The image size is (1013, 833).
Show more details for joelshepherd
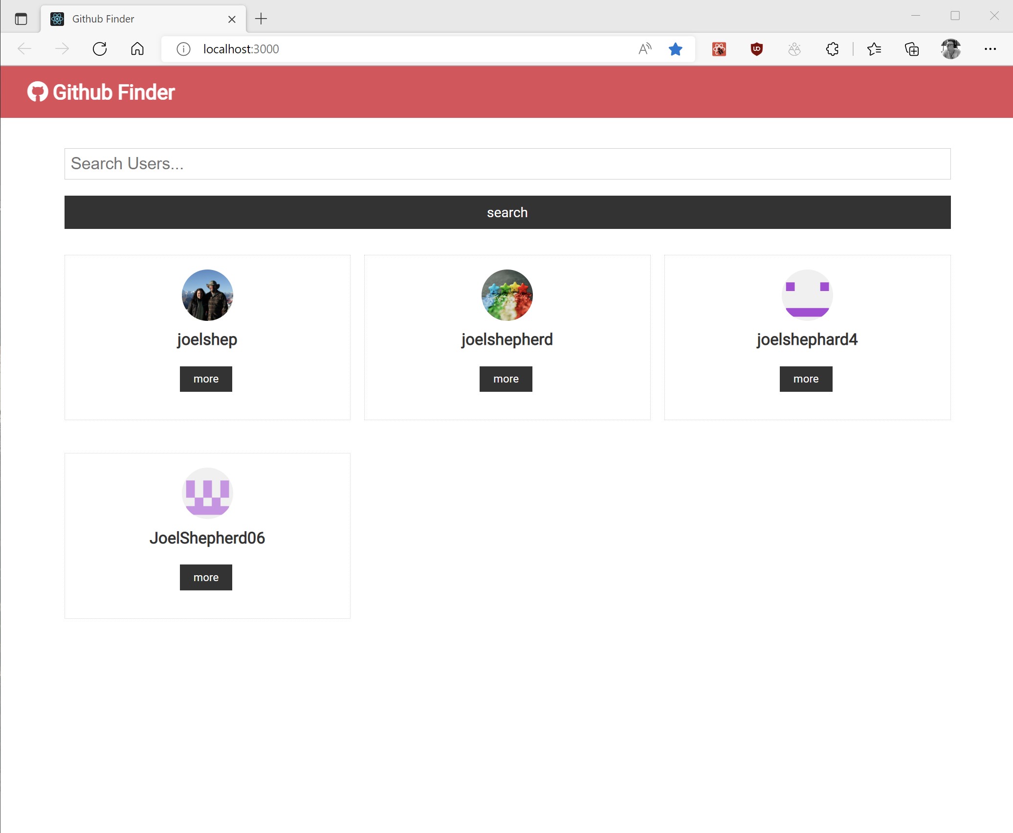click(506, 379)
